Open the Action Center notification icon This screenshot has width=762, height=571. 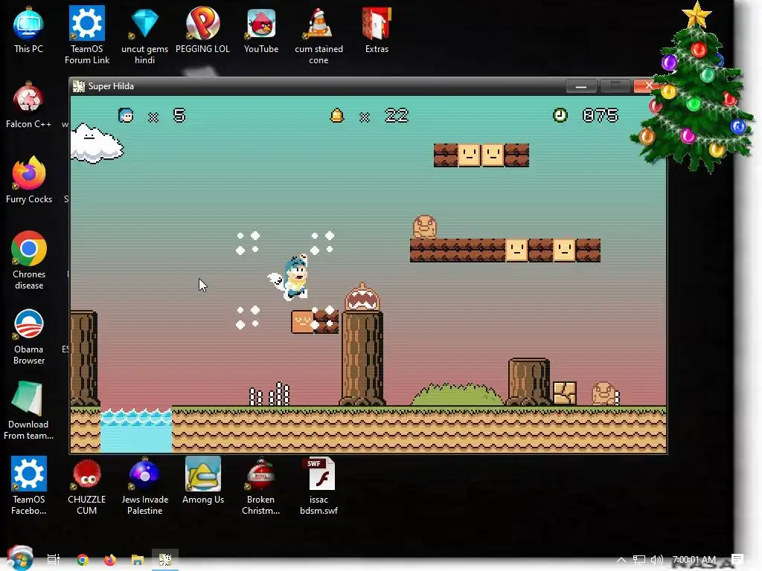pyautogui.click(x=737, y=560)
